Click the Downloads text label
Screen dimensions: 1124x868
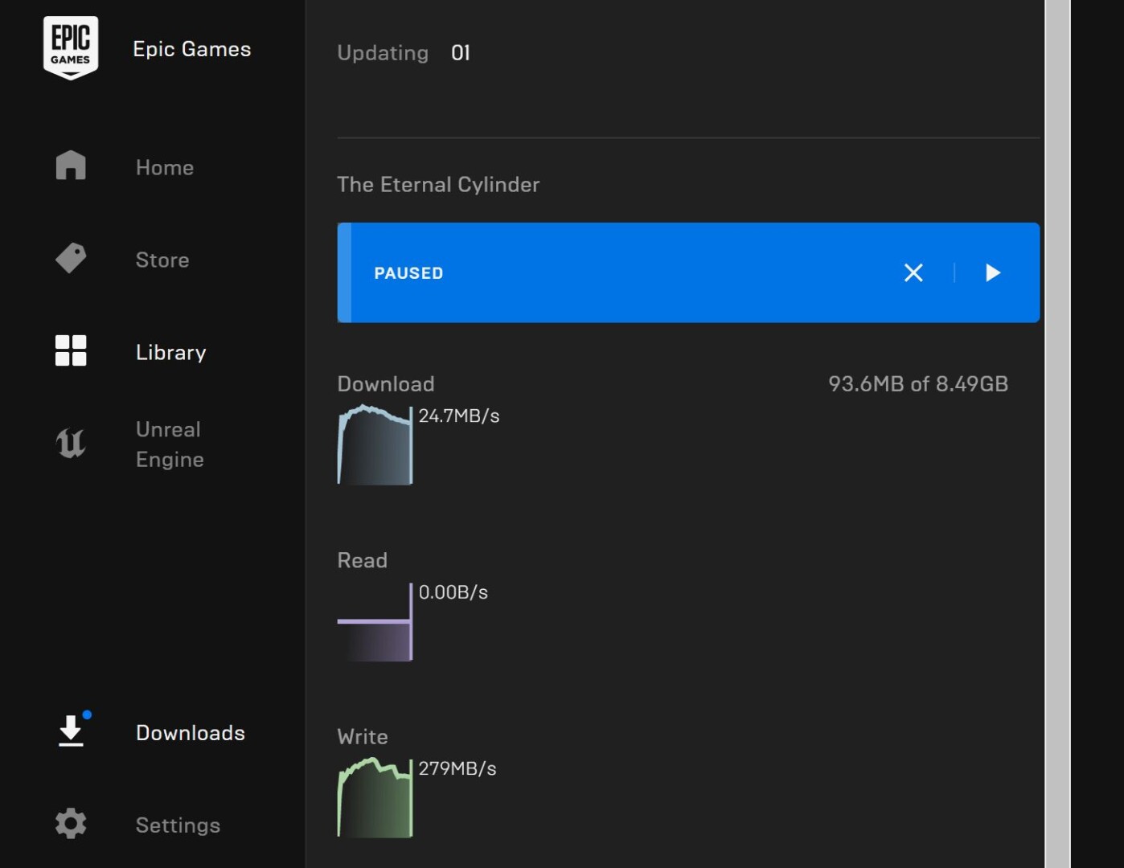191,733
